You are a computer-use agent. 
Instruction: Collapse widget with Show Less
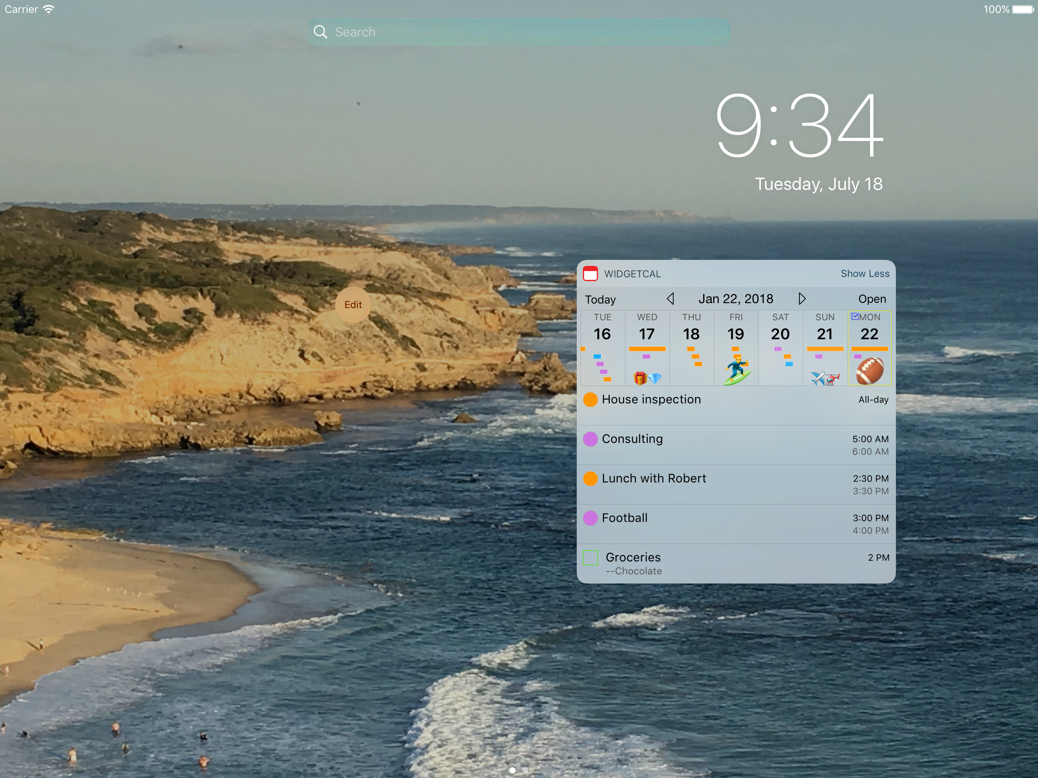(x=864, y=274)
